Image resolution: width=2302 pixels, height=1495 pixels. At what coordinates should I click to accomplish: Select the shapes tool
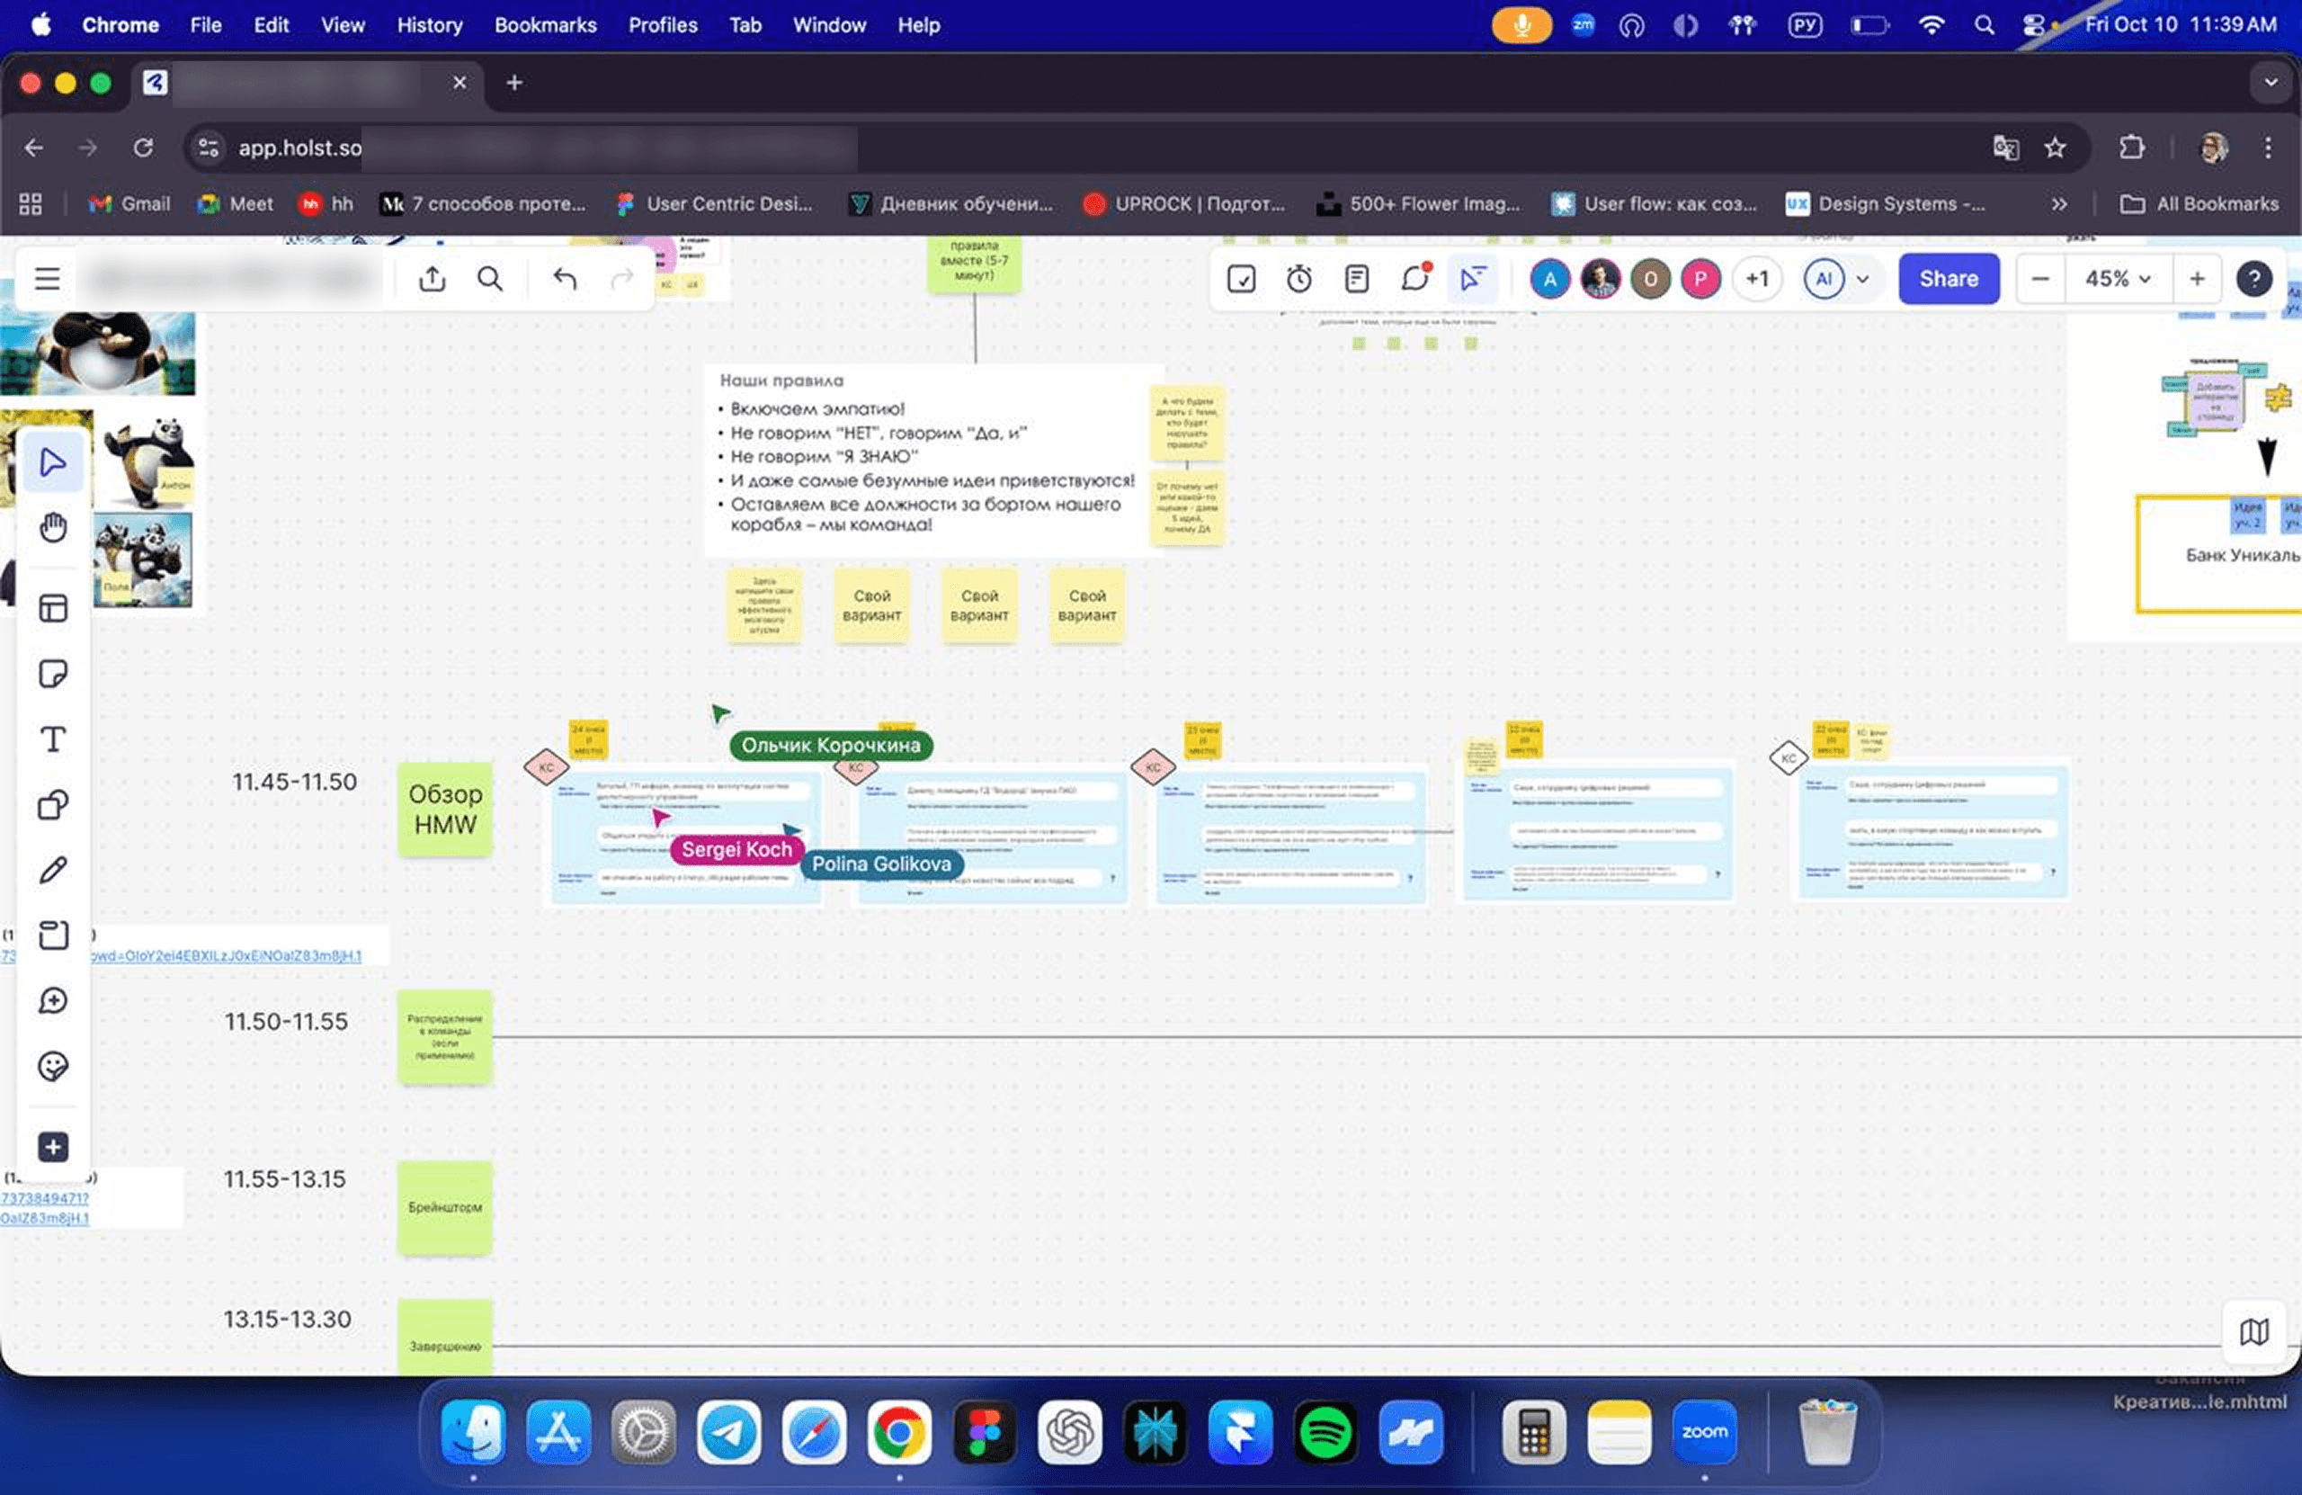(x=53, y=805)
